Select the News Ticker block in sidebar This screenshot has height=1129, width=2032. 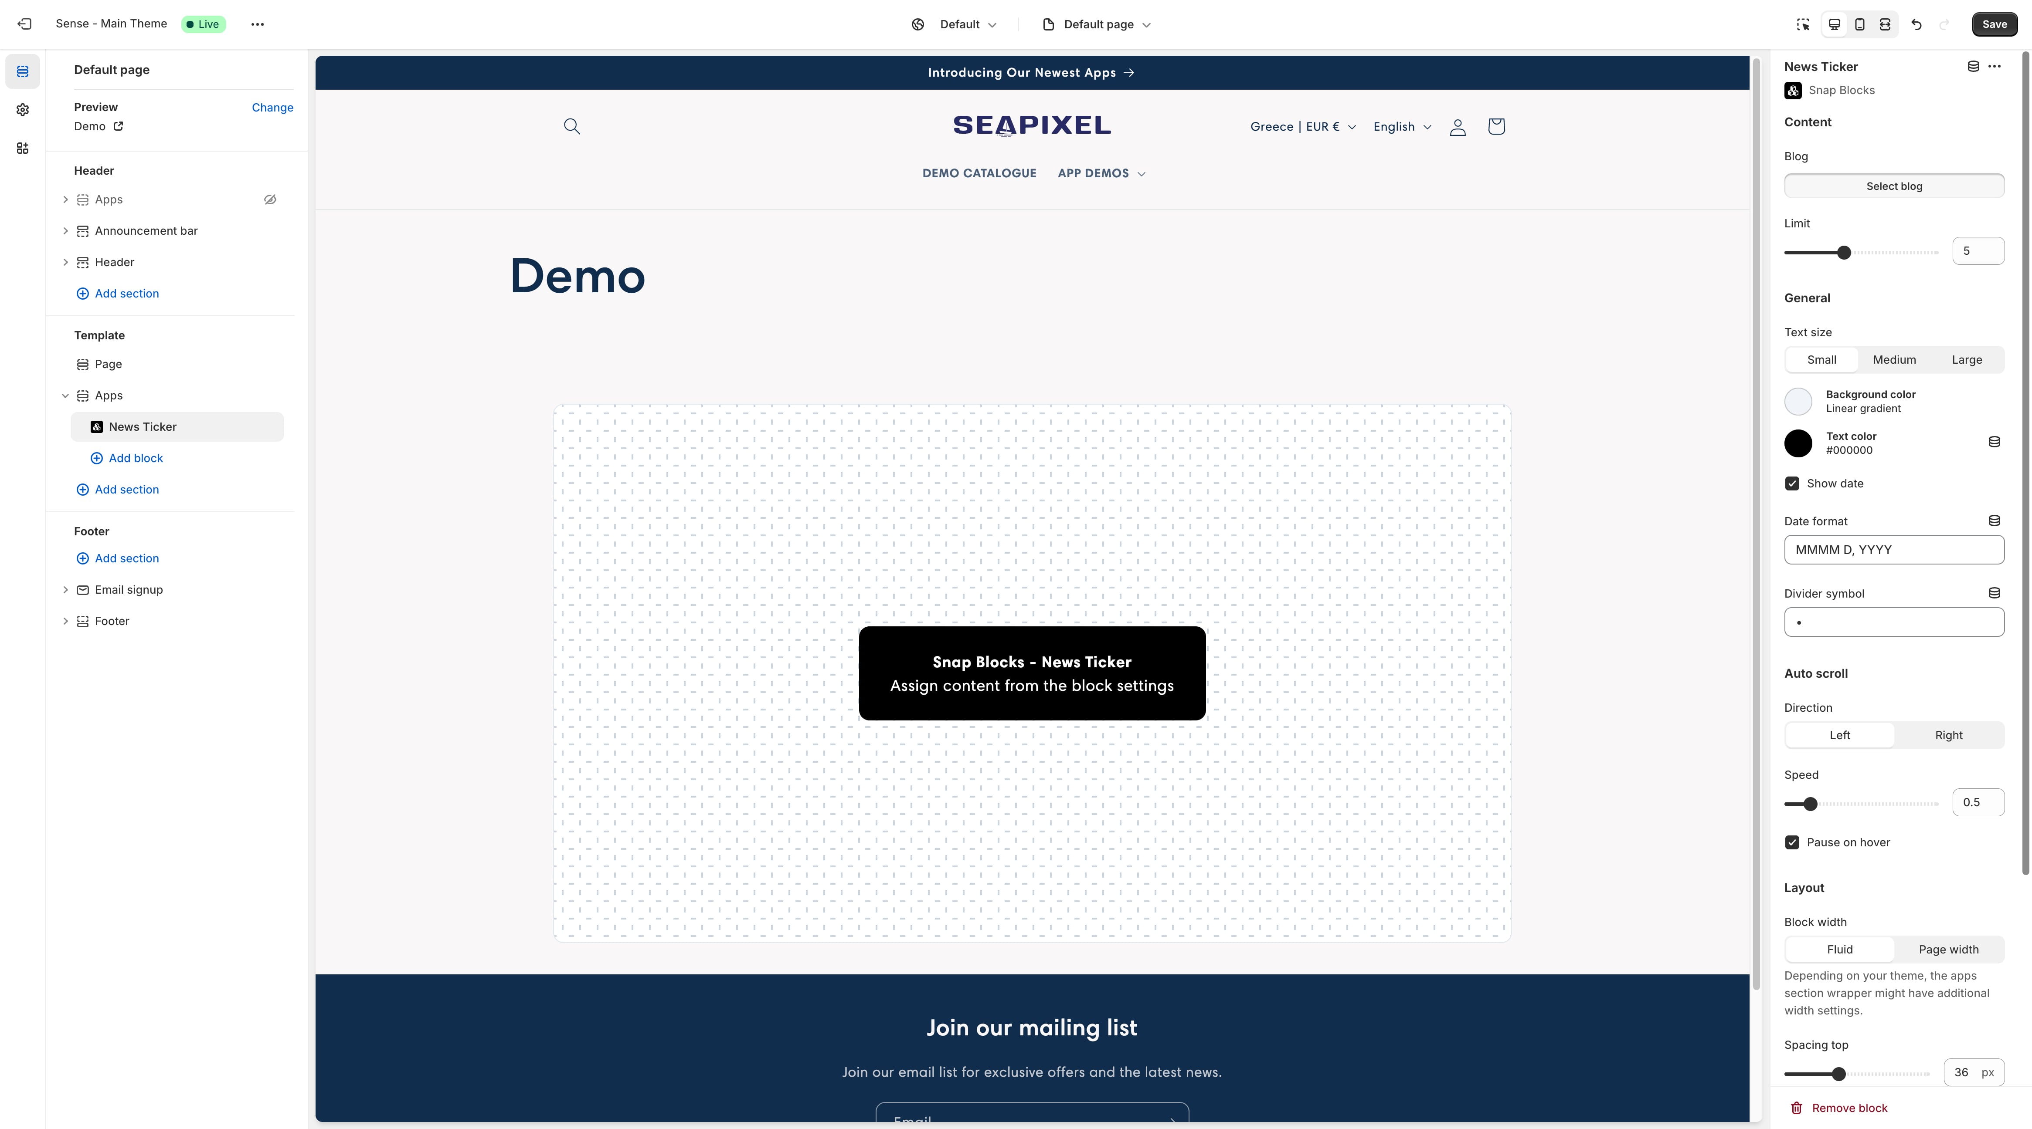tap(177, 426)
